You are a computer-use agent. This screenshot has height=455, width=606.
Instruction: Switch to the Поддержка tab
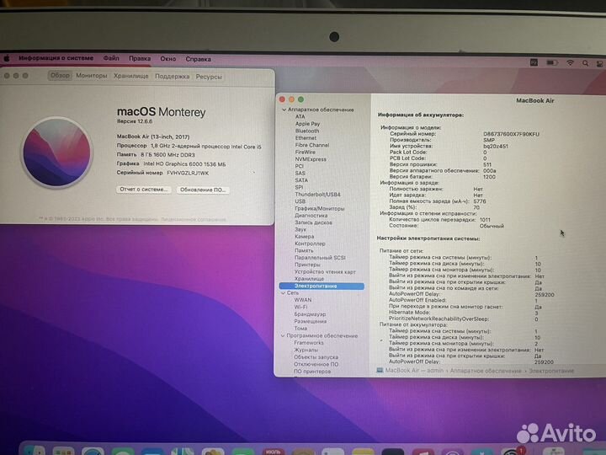tap(172, 77)
